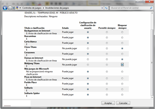
Task: Allow Chess Titans always
Action: pyautogui.click(x=107, y=48)
